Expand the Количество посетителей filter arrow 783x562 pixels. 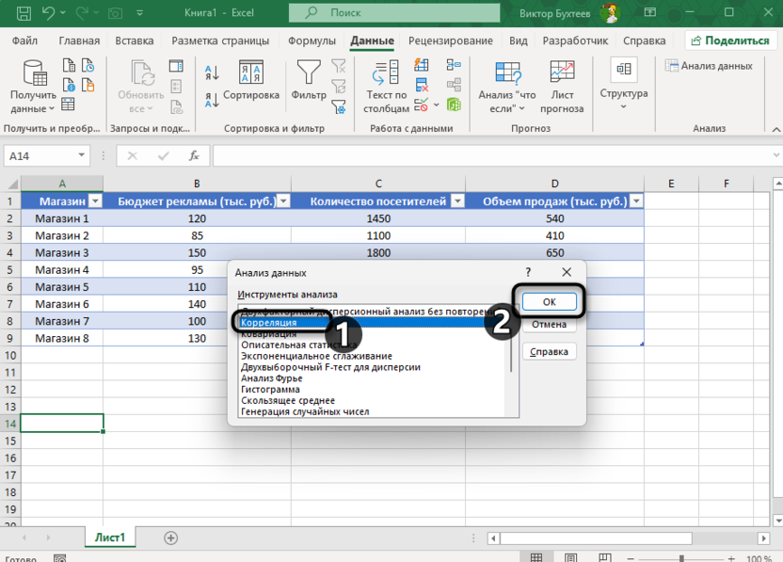click(x=457, y=201)
